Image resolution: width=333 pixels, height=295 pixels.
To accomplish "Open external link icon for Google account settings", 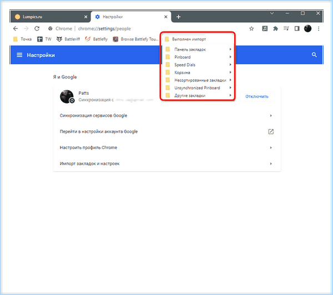I will pyautogui.click(x=271, y=132).
